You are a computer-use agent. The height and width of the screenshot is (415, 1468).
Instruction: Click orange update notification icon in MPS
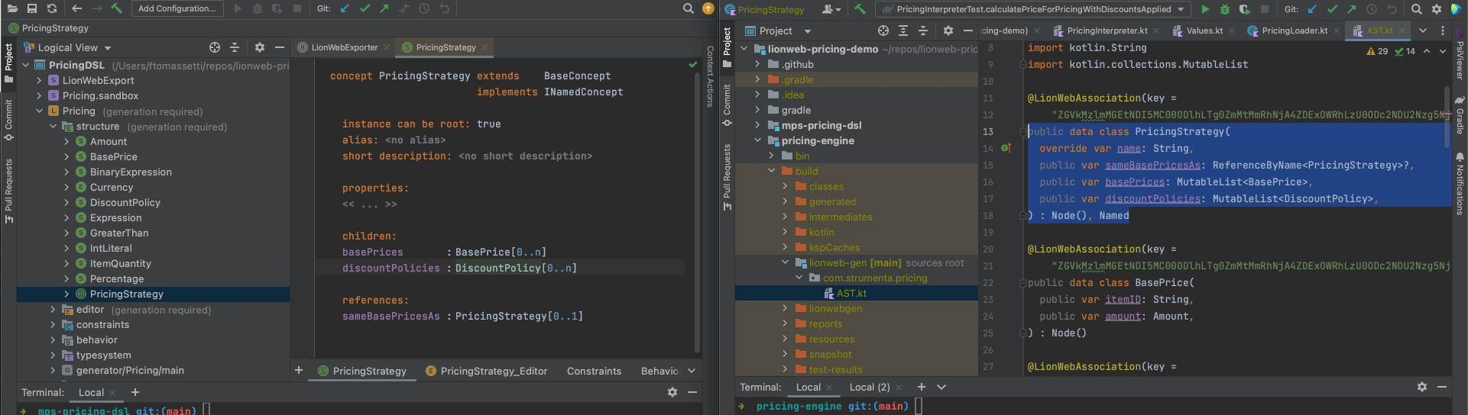point(708,8)
